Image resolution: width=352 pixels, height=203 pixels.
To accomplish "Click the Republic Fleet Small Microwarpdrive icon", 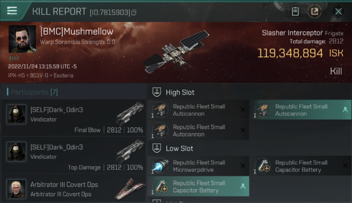I will (x=160, y=166).
